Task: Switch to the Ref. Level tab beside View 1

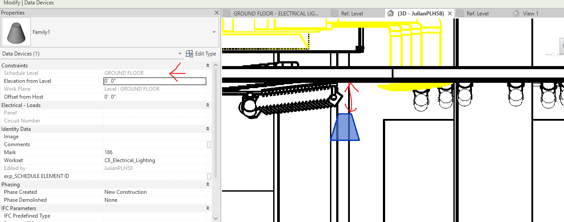Action: pos(478,14)
